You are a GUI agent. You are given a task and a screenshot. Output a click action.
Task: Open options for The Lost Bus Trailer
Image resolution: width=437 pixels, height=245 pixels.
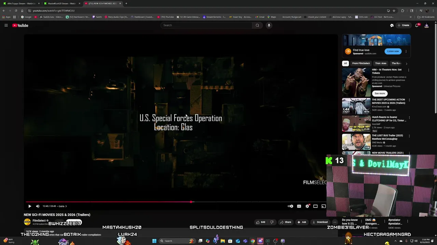click(x=409, y=136)
